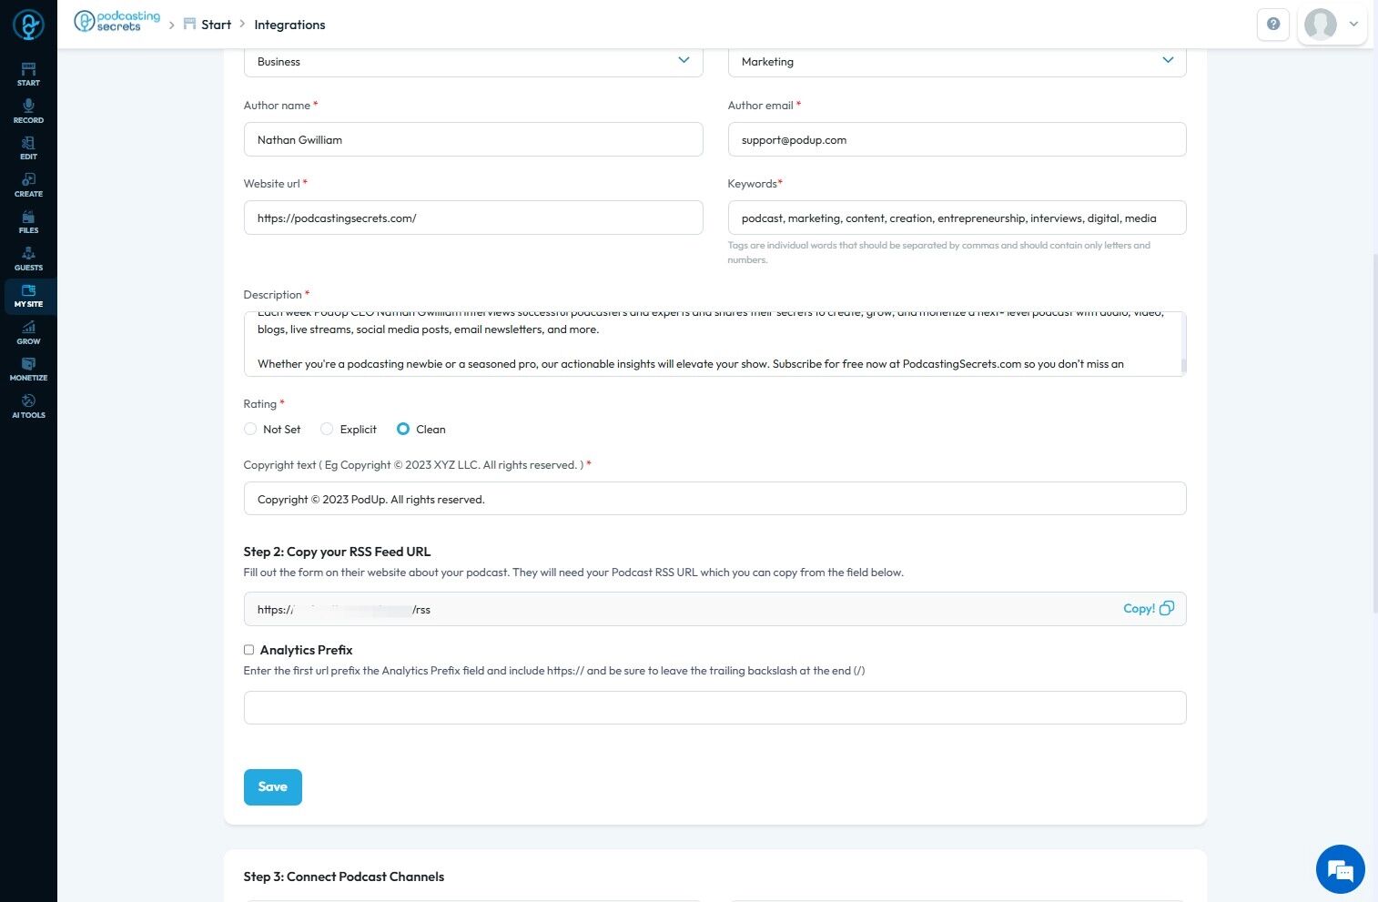The height and width of the screenshot is (902, 1378).
Task: Open the Monetize sidebar icon
Action: tap(28, 369)
